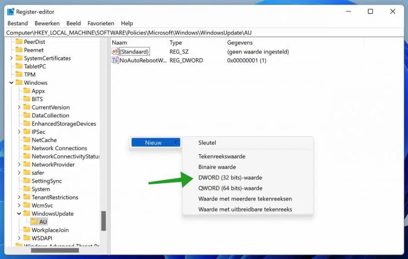This screenshot has height=259, width=408.
Task: Expand the TenantRestrictions tree node
Action: (x=19, y=197)
